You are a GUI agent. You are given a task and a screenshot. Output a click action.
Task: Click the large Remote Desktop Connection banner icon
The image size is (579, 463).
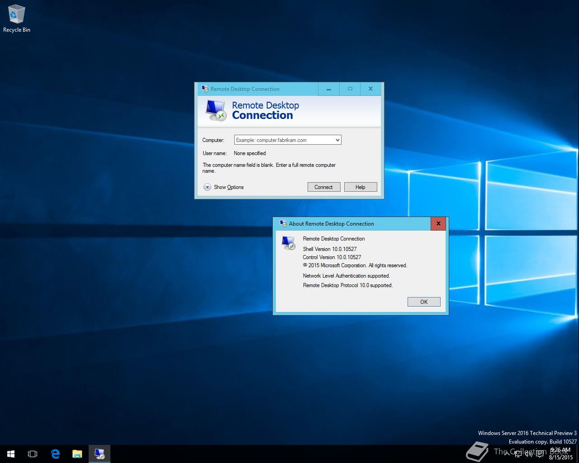215,110
